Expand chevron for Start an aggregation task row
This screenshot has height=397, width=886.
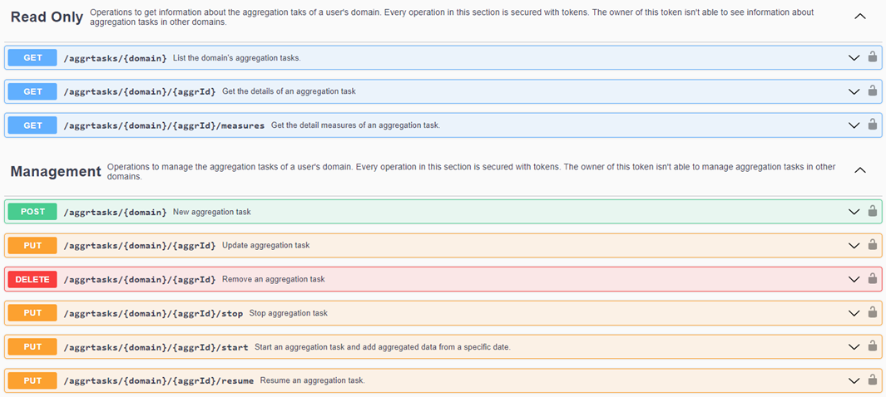pos(854,347)
